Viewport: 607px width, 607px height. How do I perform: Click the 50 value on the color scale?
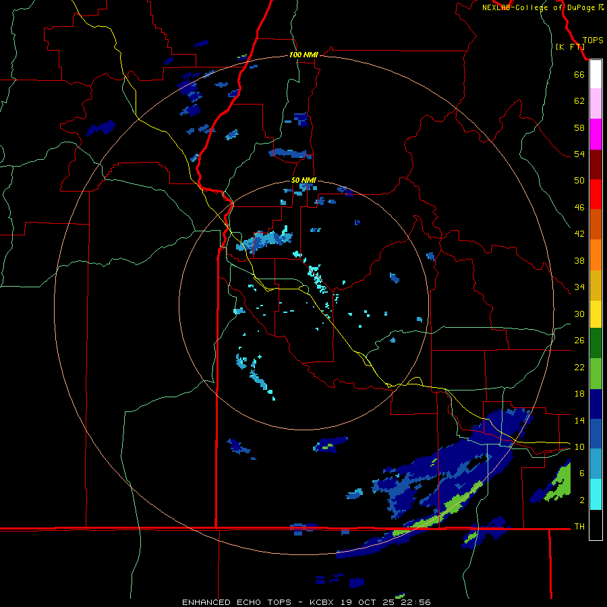579,181
